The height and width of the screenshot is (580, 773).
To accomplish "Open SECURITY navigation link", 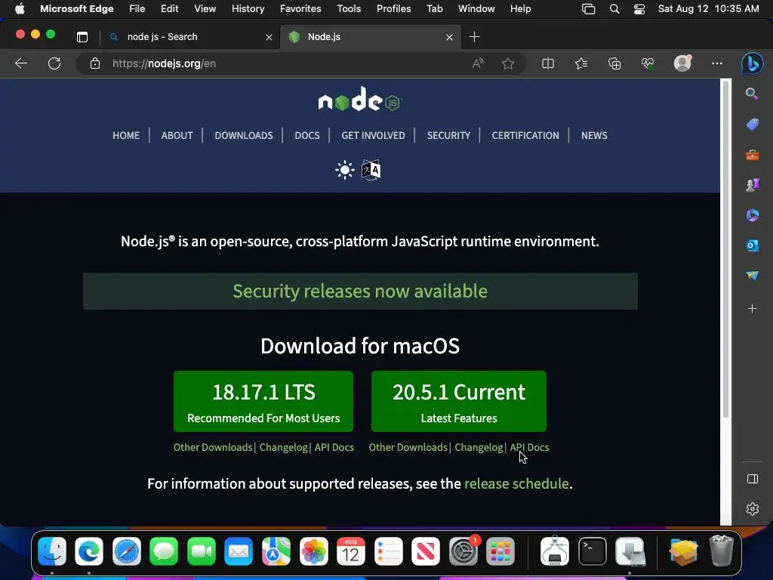I will click(448, 135).
